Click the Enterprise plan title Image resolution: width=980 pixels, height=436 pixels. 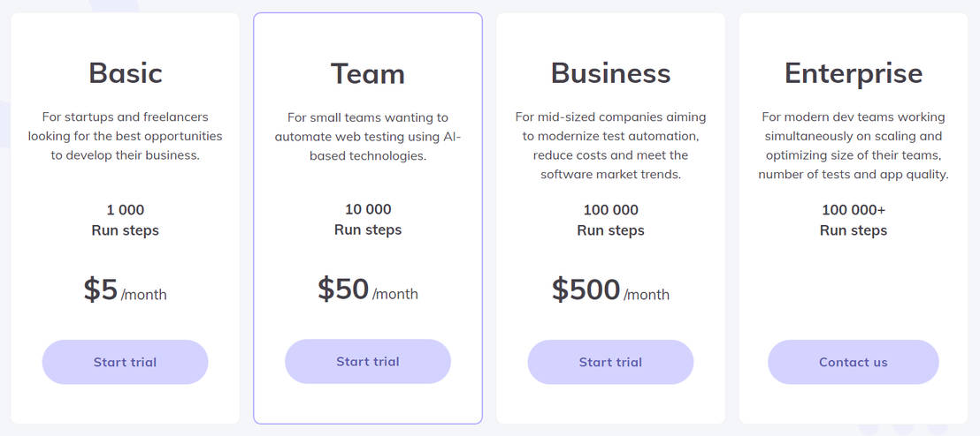(x=853, y=72)
